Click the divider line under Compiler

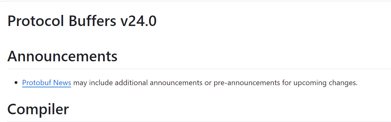point(199,122)
